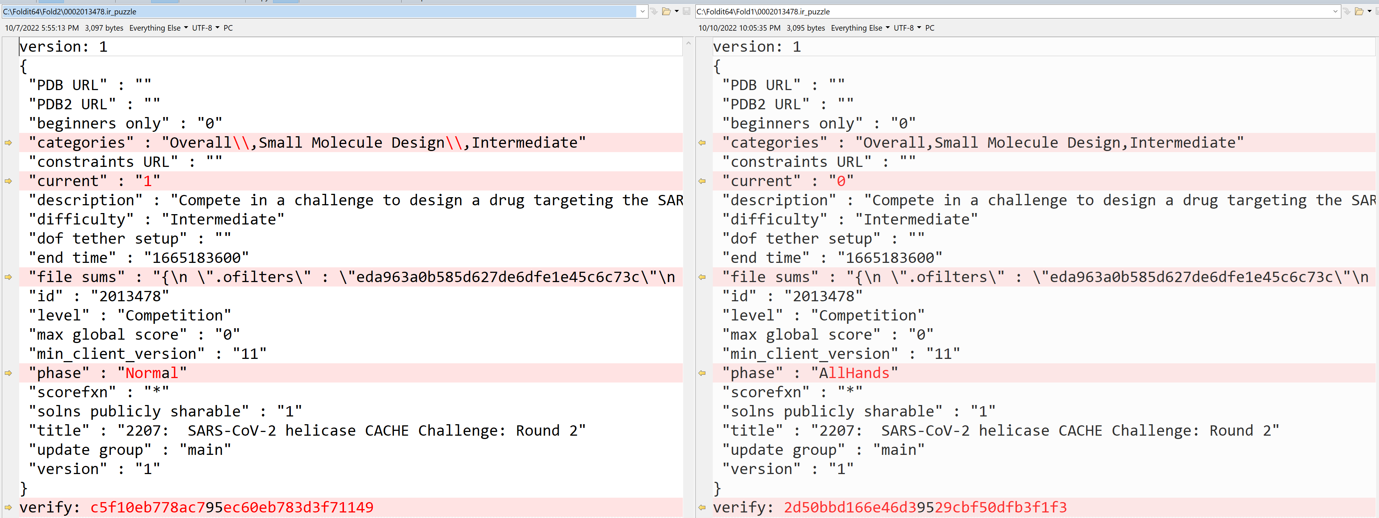This screenshot has width=1379, height=518.
Task: Copy right "phase" AllHands line to left via arrow
Action: (x=702, y=373)
